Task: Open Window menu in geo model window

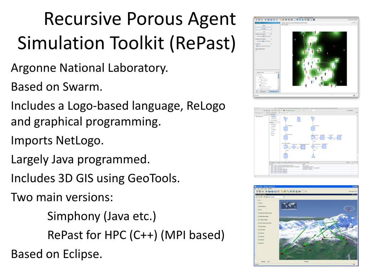Action: (x=270, y=189)
